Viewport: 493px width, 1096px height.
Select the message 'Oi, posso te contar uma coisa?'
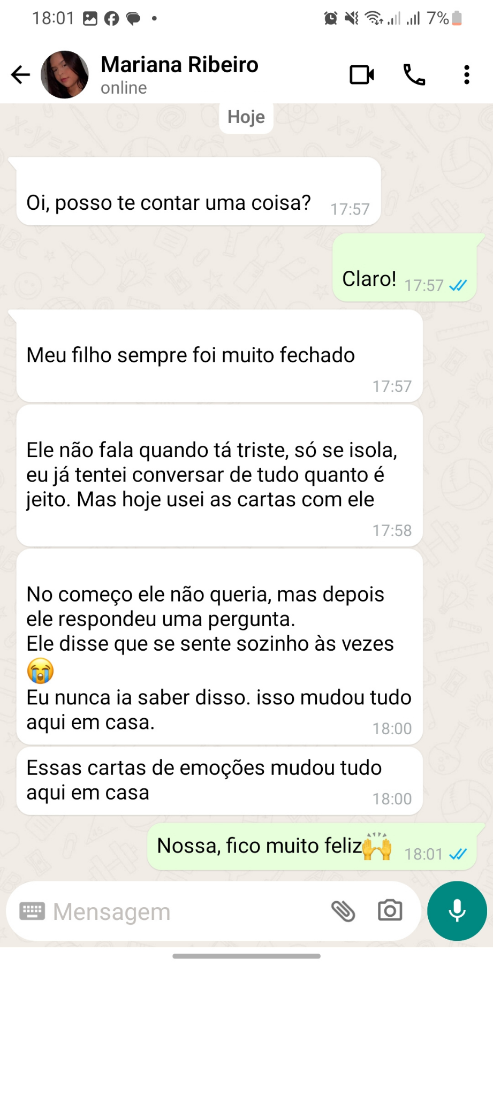point(199,191)
